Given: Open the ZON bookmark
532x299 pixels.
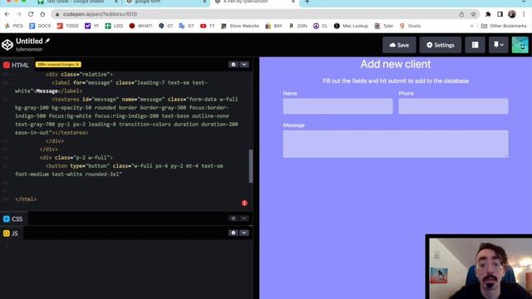Looking at the screenshot, I should (x=298, y=26).
